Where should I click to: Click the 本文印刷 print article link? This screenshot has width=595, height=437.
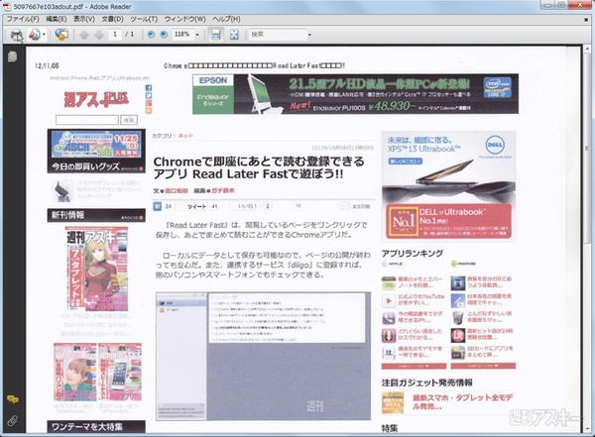coord(356,206)
